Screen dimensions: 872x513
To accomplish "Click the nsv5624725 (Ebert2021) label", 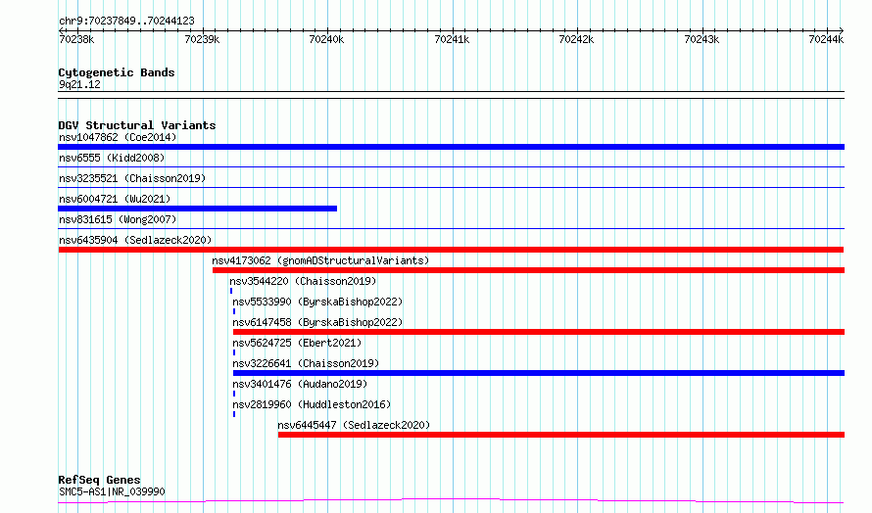I will [x=297, y=343].
